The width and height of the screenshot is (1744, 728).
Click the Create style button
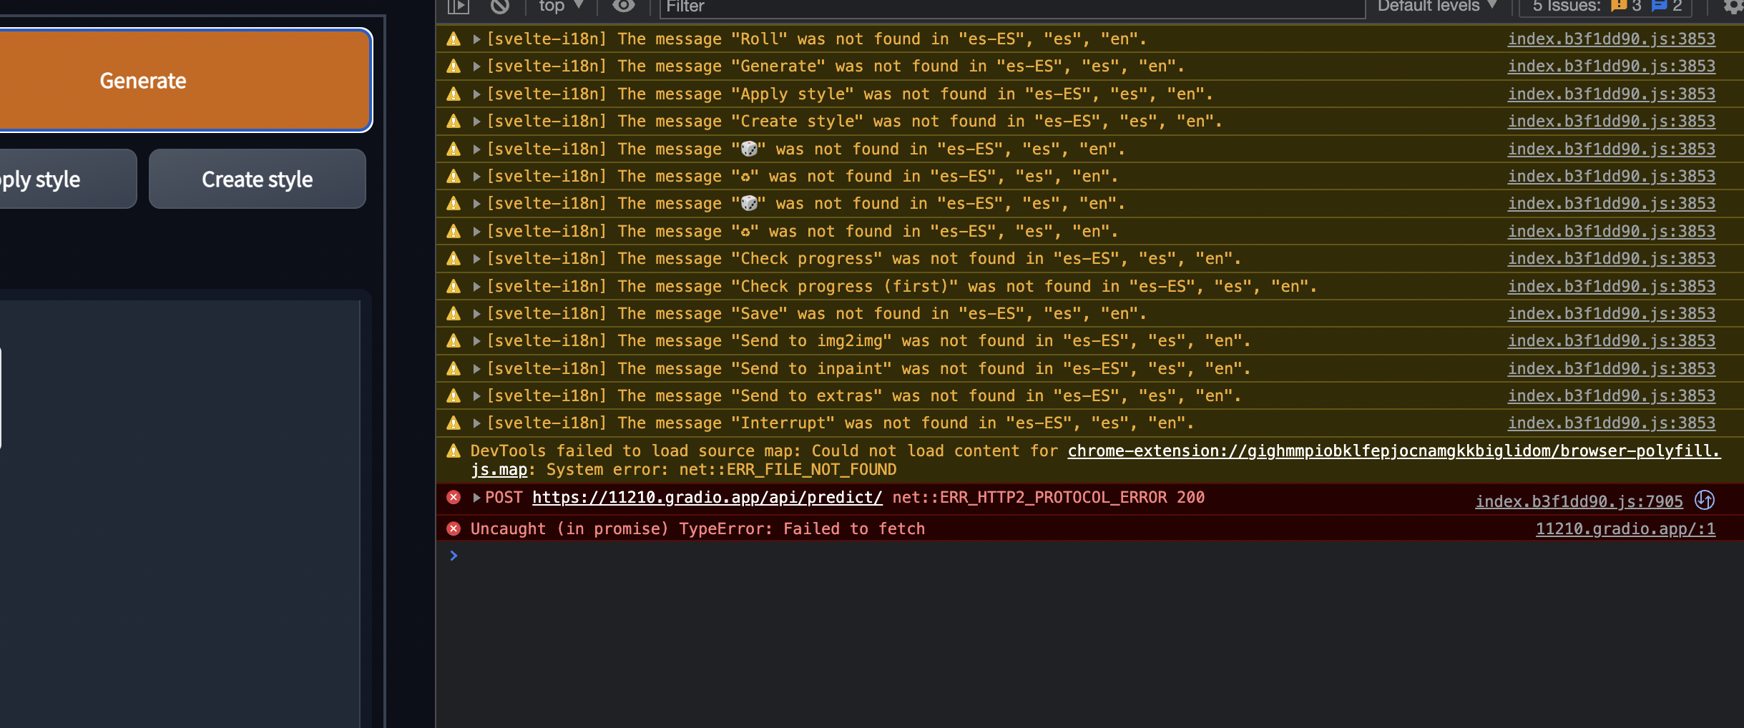[256, 179]
